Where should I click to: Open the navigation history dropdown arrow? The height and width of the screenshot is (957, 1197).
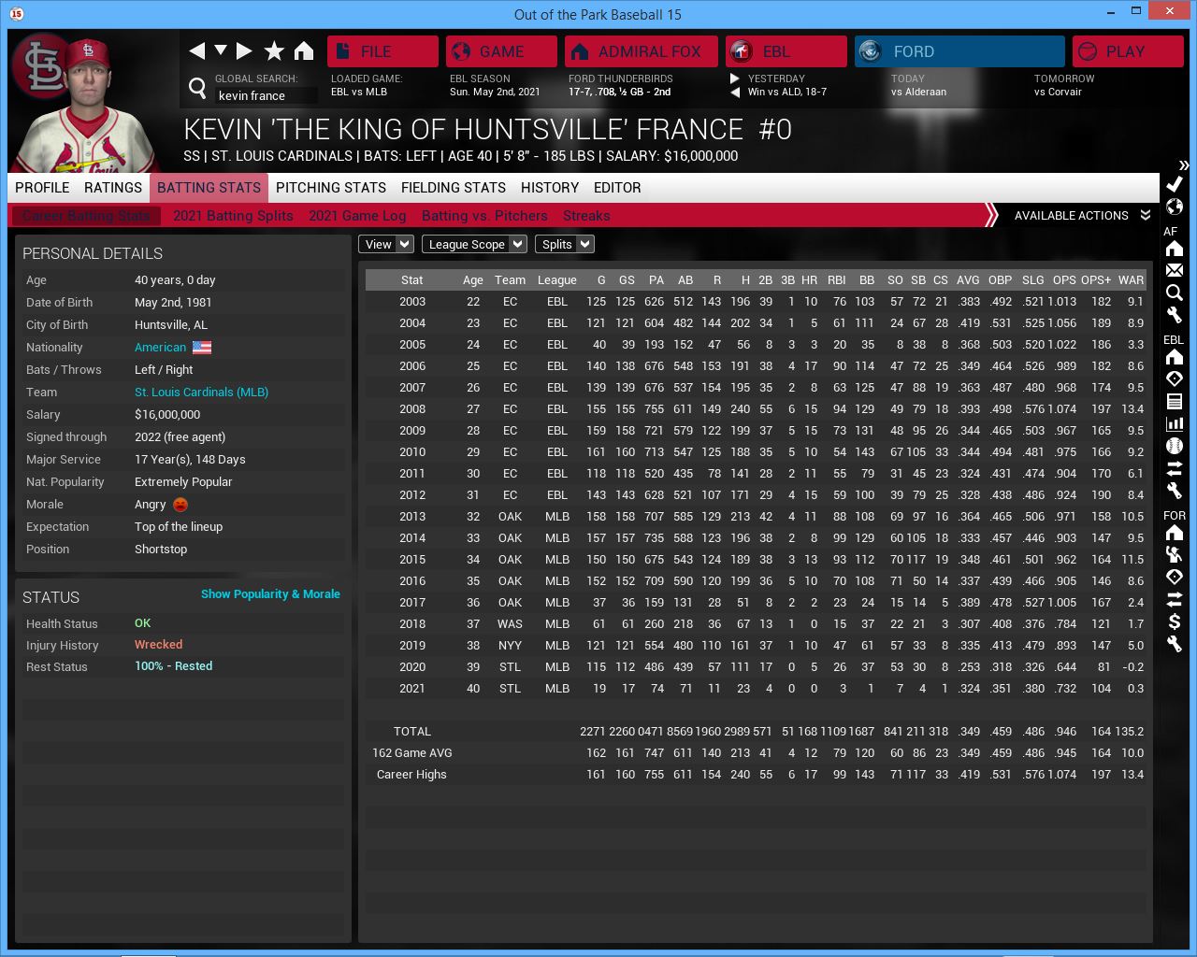tap(221, 50)
